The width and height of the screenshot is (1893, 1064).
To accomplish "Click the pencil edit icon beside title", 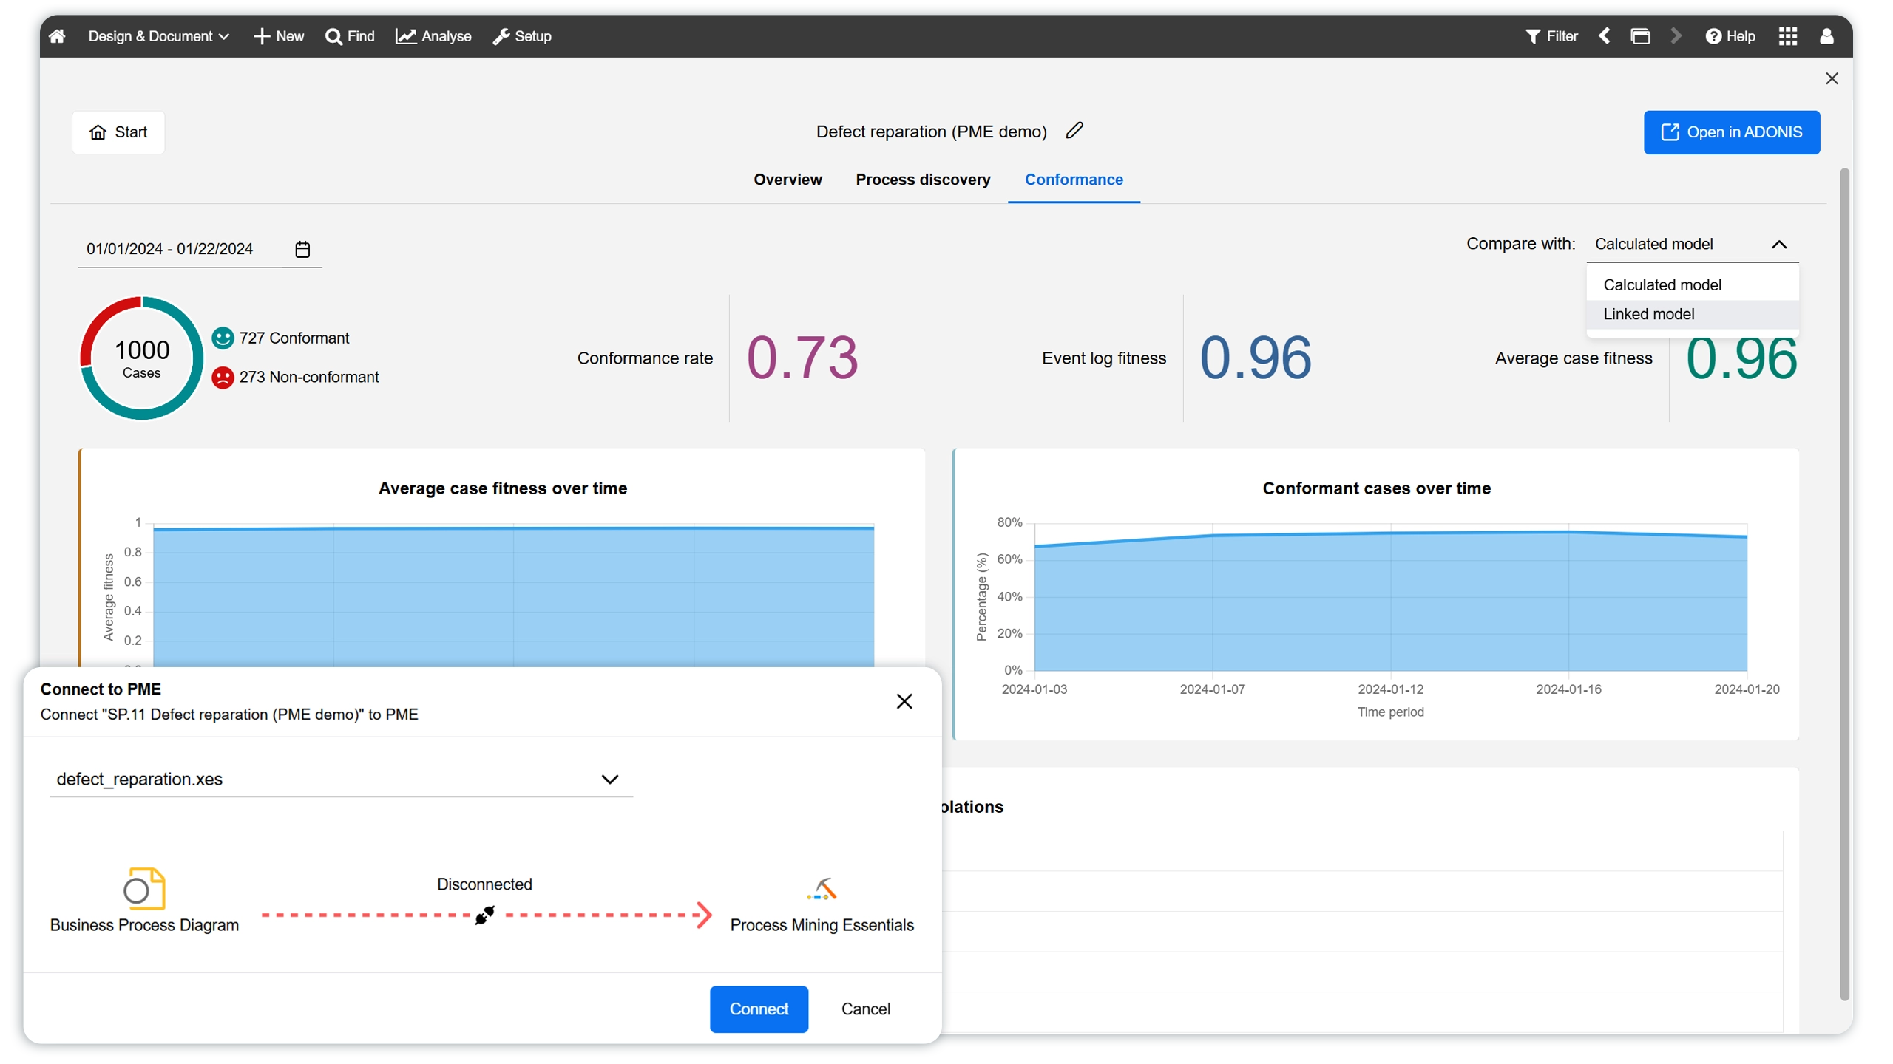I will coord(1074,131).
